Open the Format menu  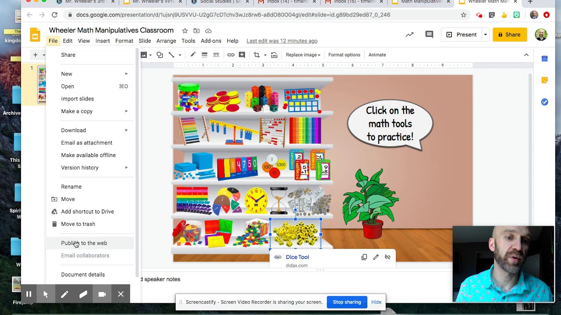tap(124, 41)
